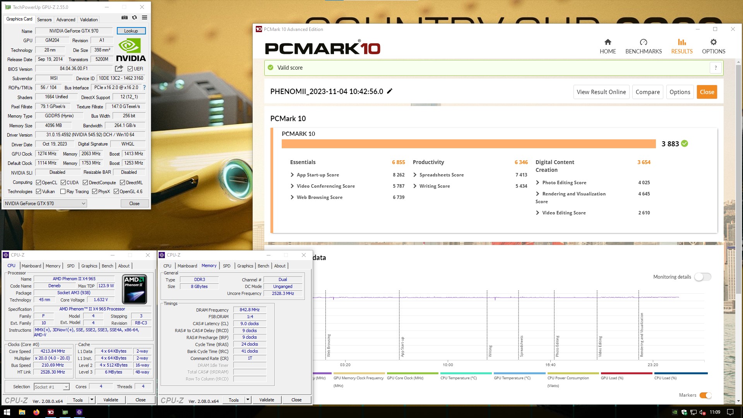Toggle the DirectCompute checkbox
743x418 pixels.
(x=85, y=183)
